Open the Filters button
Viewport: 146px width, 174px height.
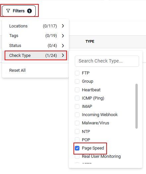(x=19, y=11)
